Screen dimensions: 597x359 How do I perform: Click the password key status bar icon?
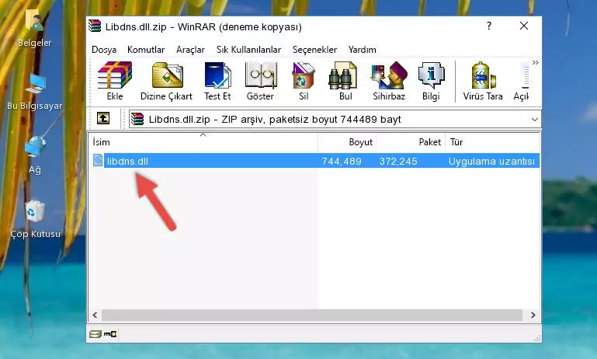pyautogui.click(x=110, y=334)
